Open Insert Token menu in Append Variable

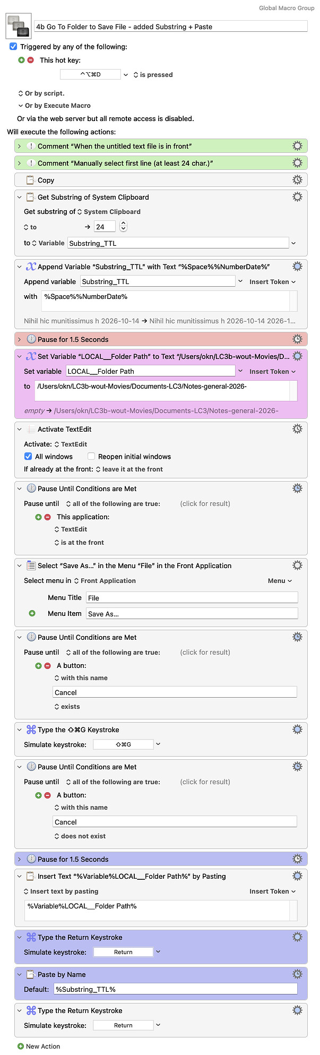pyautogui.click(x=272, y=282)
